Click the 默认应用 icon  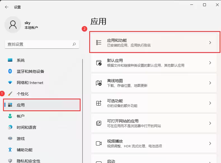pos(99,63)
